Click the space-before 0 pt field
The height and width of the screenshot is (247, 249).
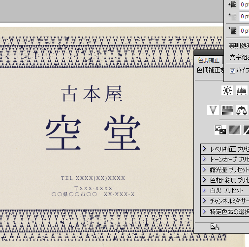pyautogui.click(x=244, y=31)
